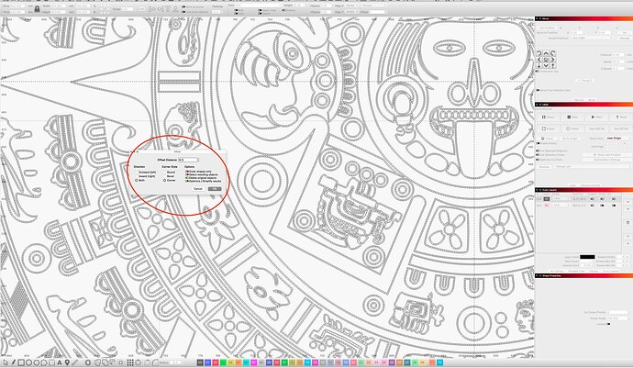633x368 pixels.
Task: Open the Saved Positions dropdown
Action: point(591,38)
